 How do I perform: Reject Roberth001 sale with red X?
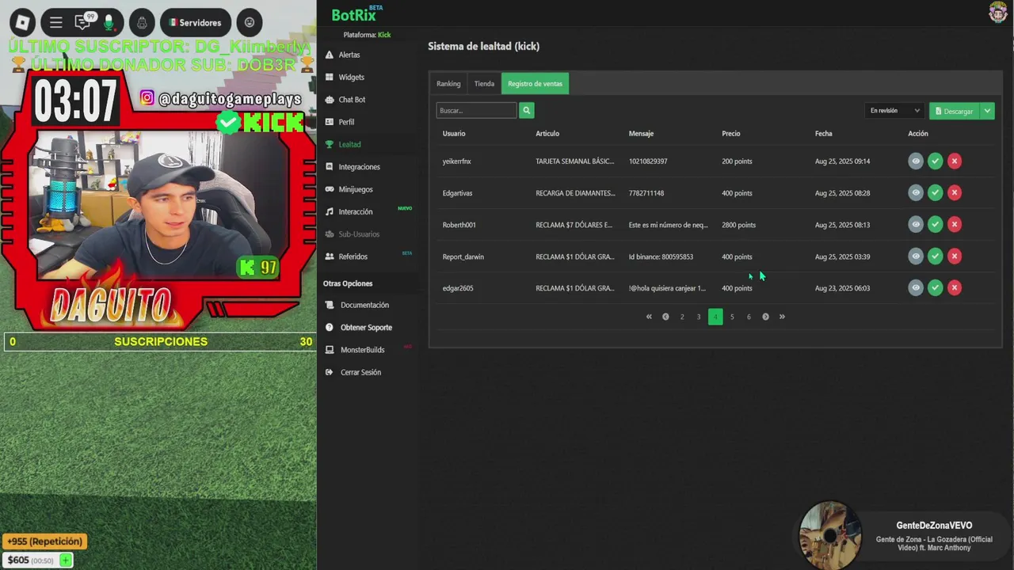(x=955, y=224)
